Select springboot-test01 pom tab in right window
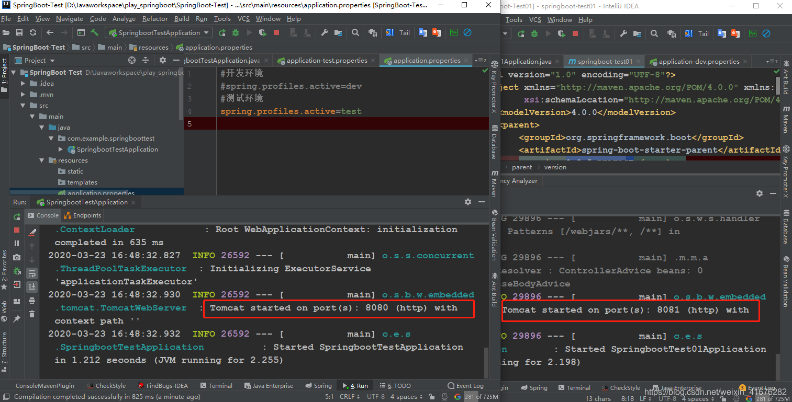 point(605,62)
